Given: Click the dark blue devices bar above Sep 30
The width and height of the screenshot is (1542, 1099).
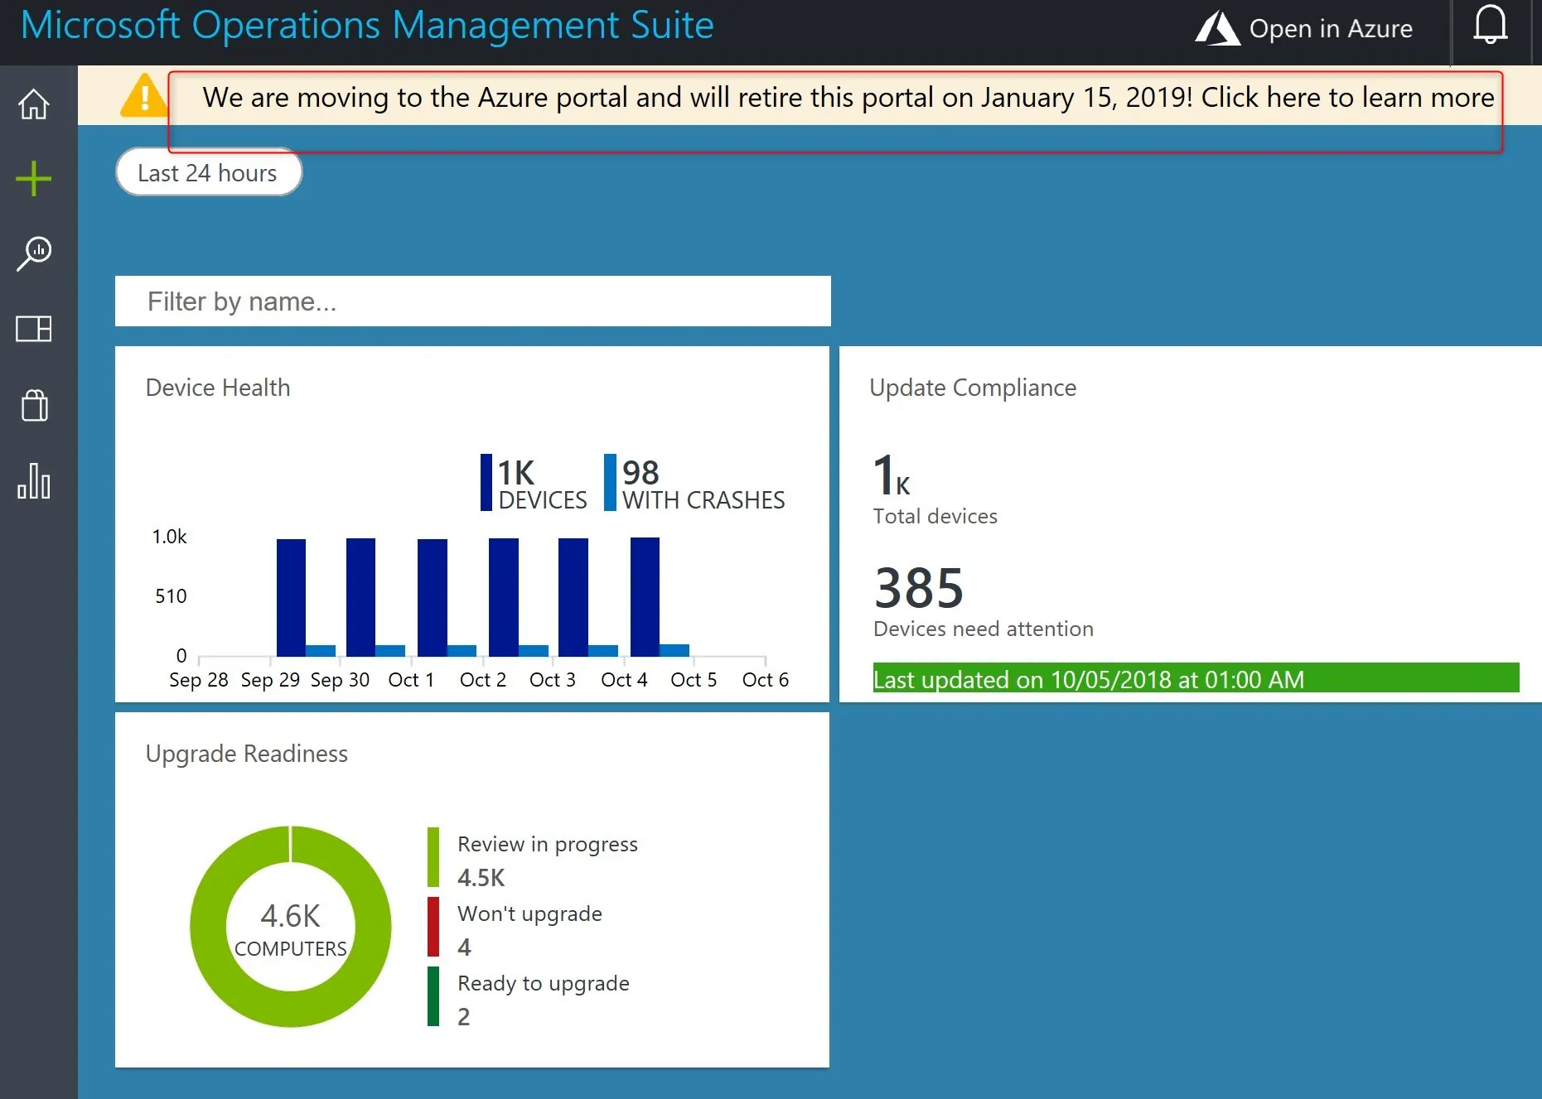Looking at the screenshot, I should coord(360,597).
